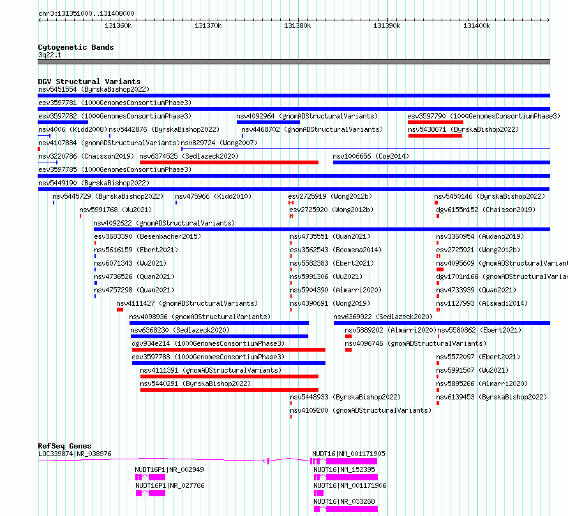Click nsv5449190 (ByrskaBishop2022) label

(x=94, y=183)
